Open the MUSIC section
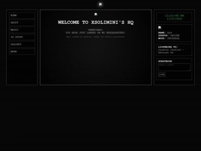 pos(22,30)
